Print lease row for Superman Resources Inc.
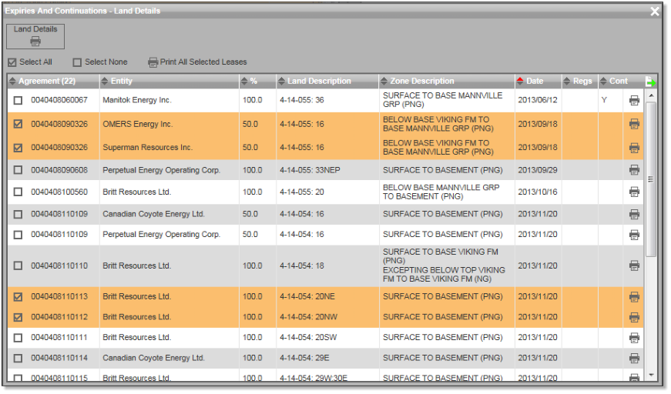This screenshot has width=671, height=394. point(634,148)
